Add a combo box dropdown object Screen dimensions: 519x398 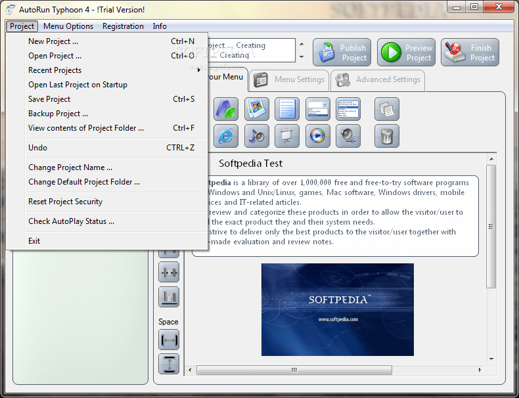[x=318, y=109]
